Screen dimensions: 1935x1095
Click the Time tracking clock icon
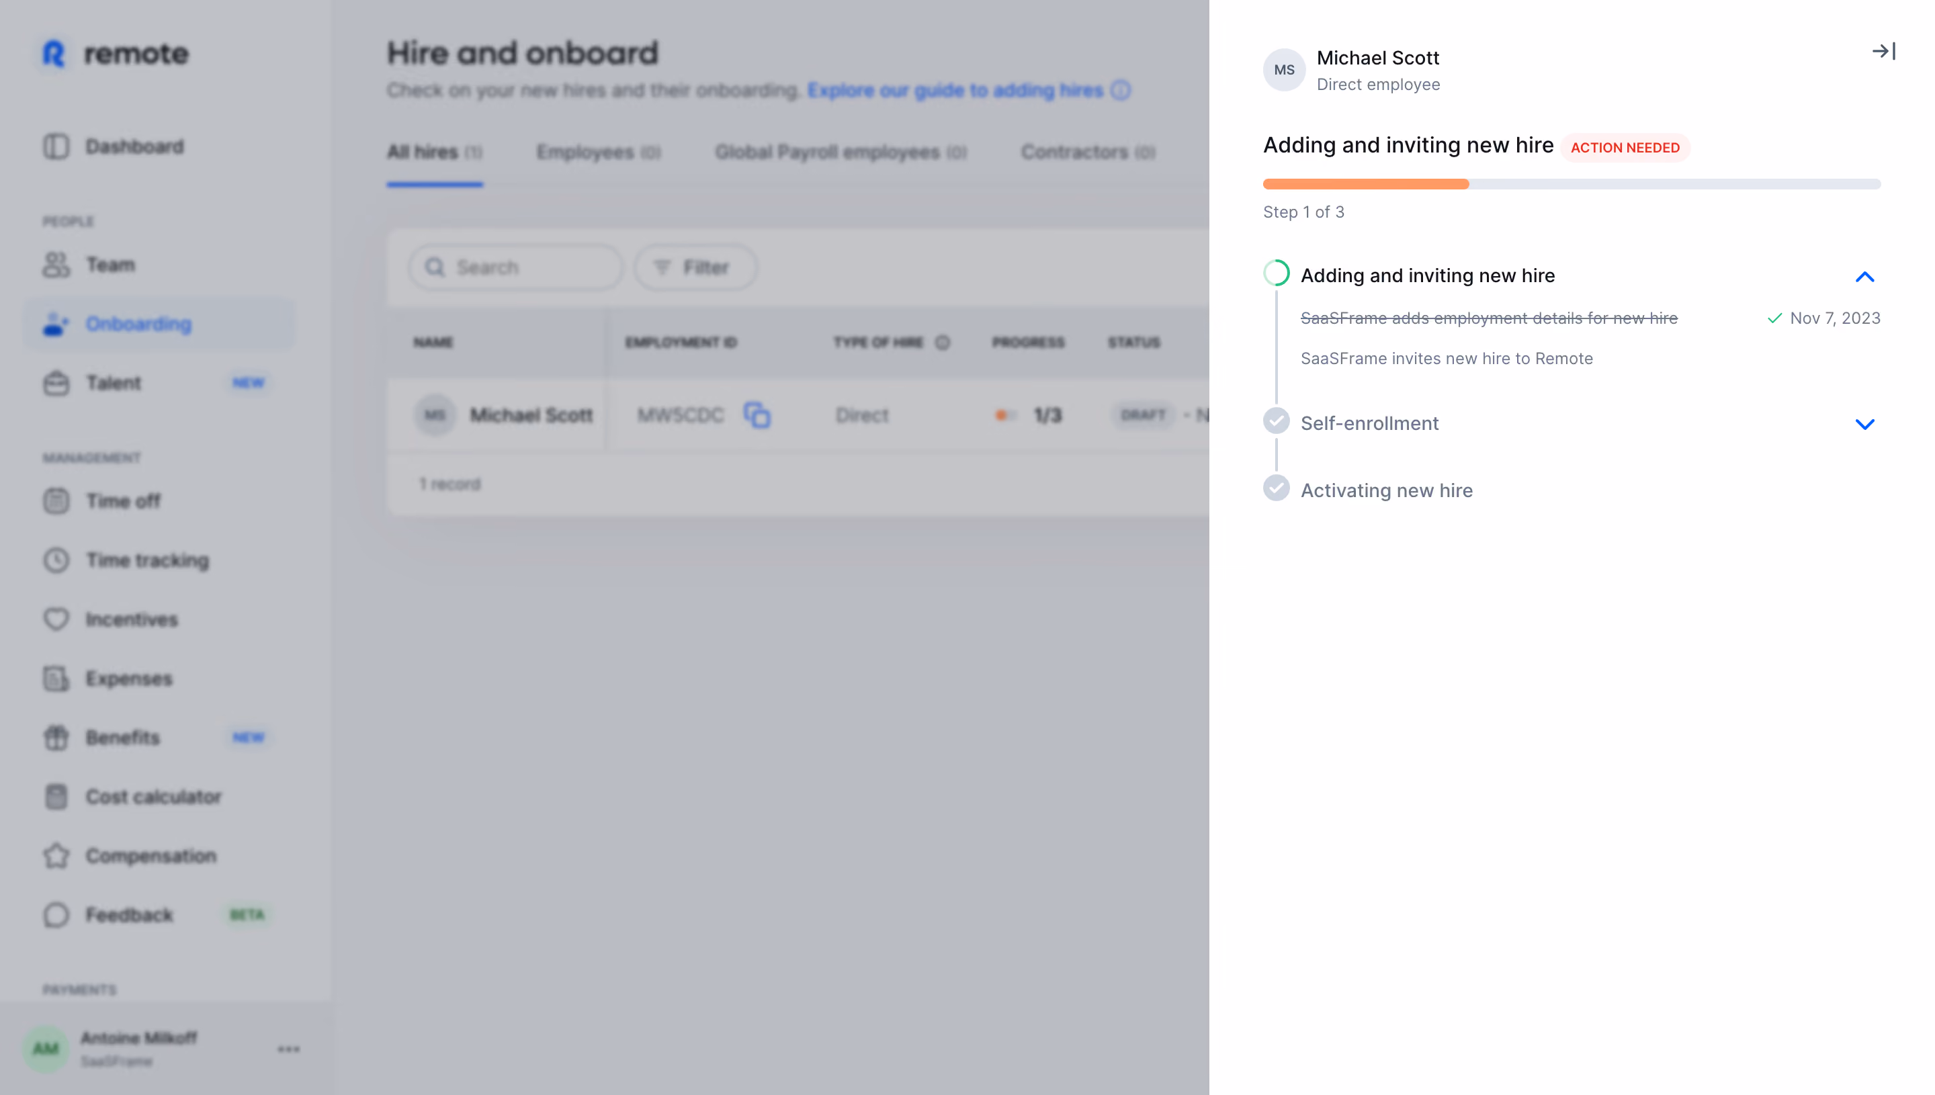coord(56,560)
